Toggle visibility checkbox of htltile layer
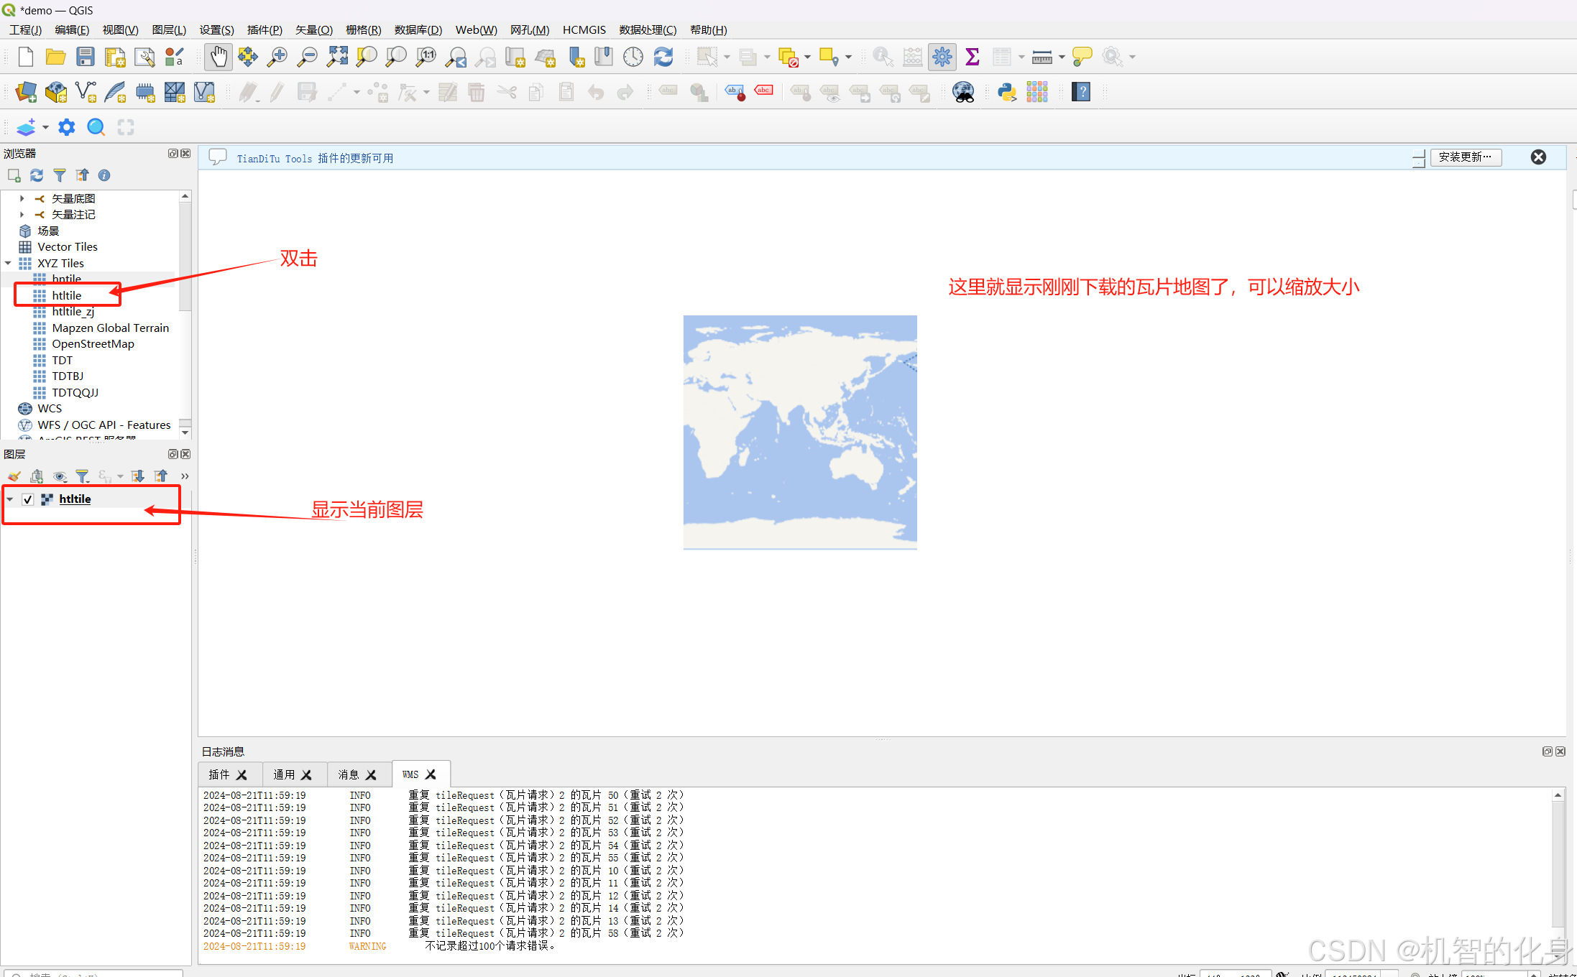1577x977 pixels. [28, 499]
